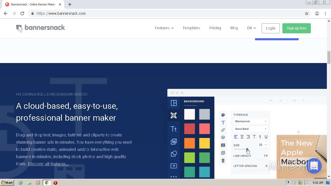Bookmark this page with star icon
This screenshot has height=186, width=331.
point(307,13)
